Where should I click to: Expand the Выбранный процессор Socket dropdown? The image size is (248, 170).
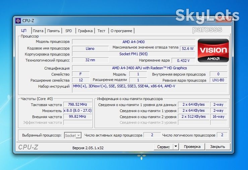[73, 136]
